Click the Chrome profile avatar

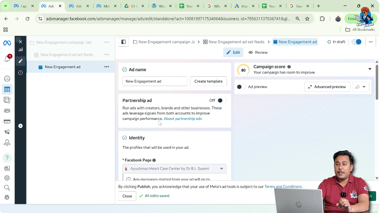pos(338,19)
